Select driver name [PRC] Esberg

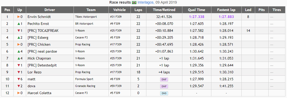click(x=38, y=37)
